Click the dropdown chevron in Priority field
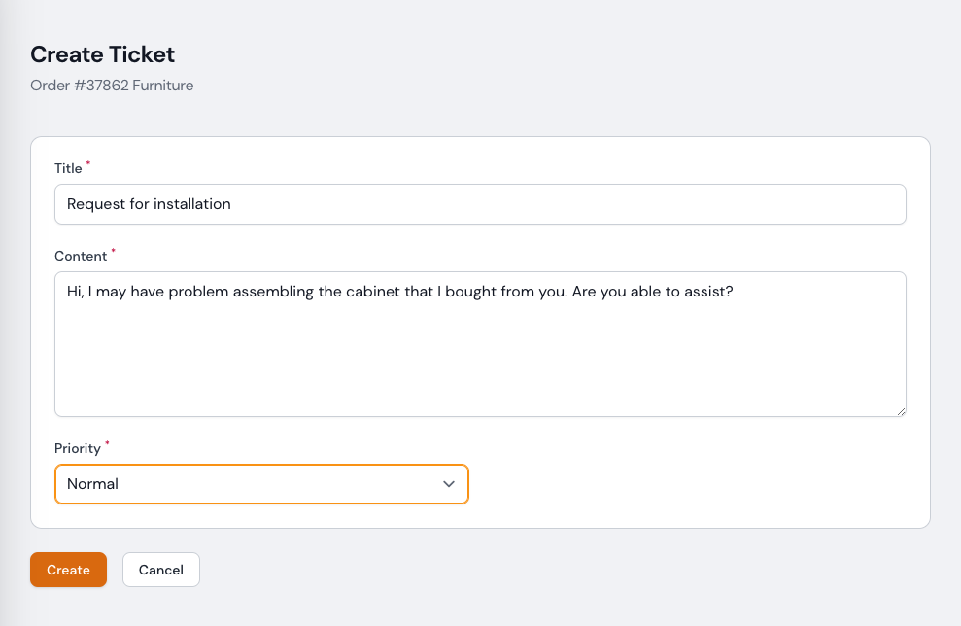The image size is (961, 626). (448, 484)
